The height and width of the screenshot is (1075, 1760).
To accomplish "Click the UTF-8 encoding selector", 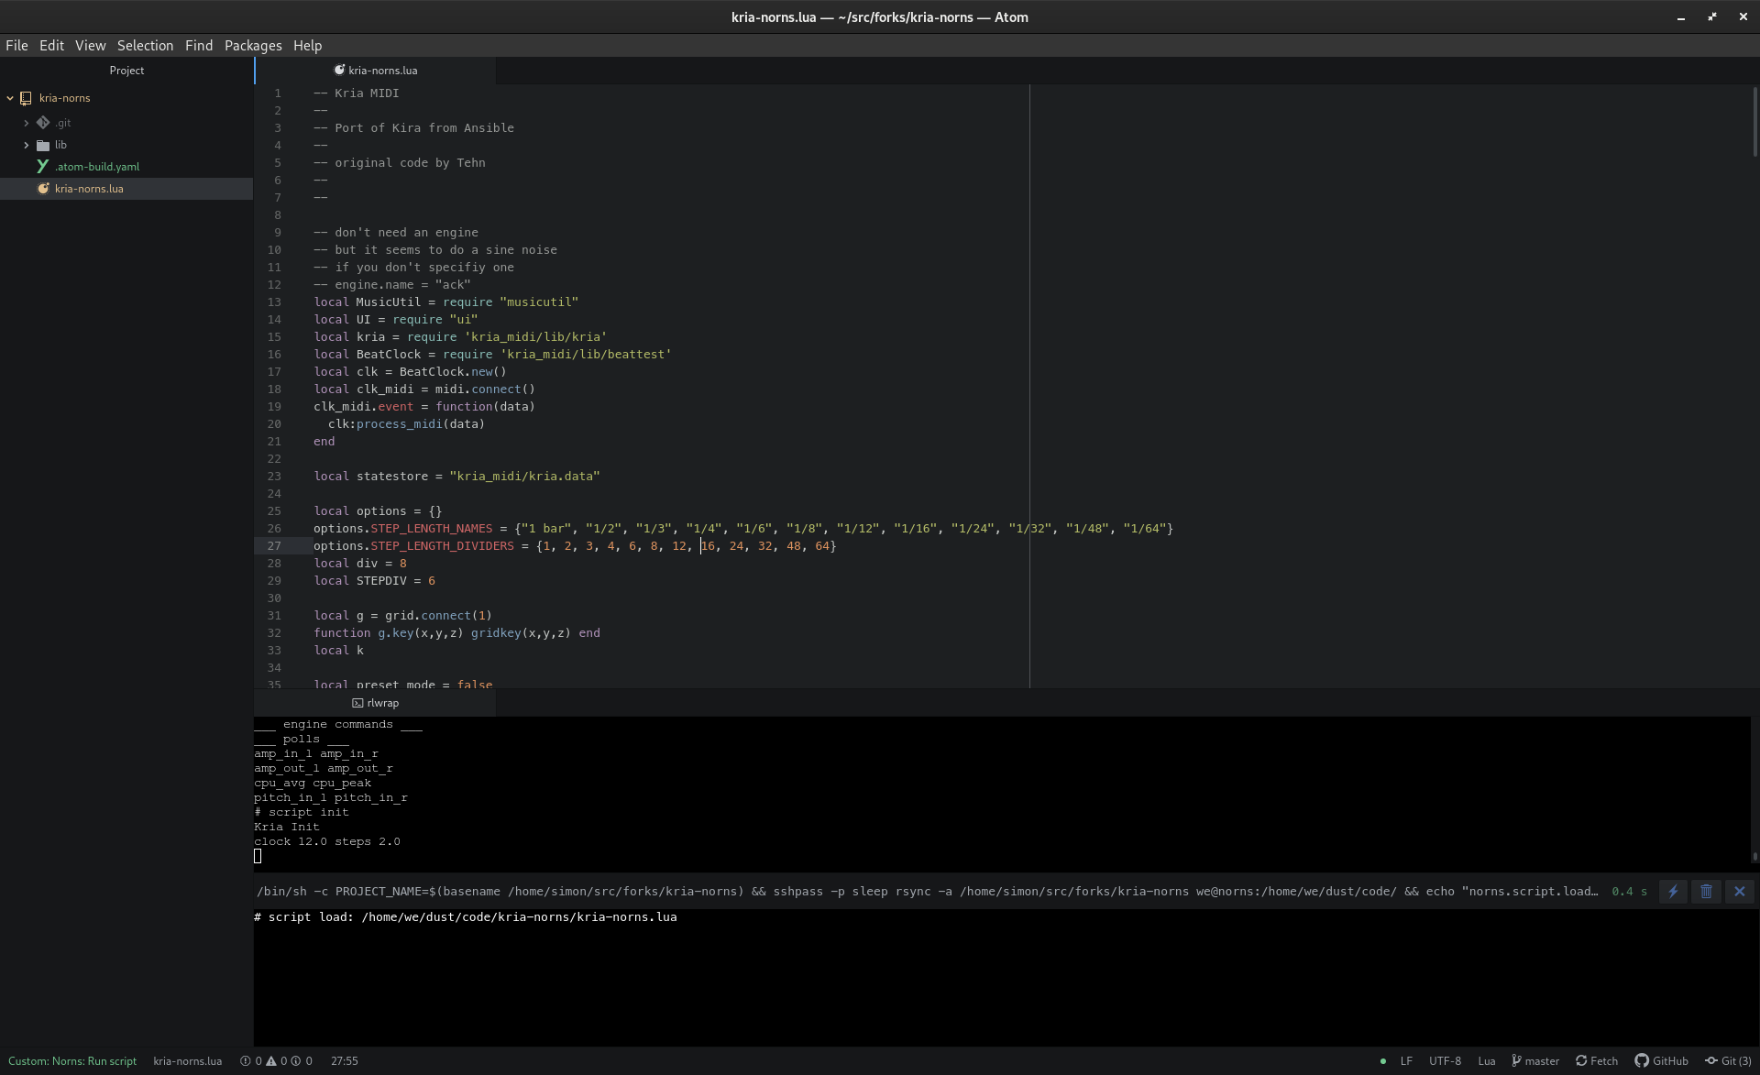I will (x=1445, y=1060).
